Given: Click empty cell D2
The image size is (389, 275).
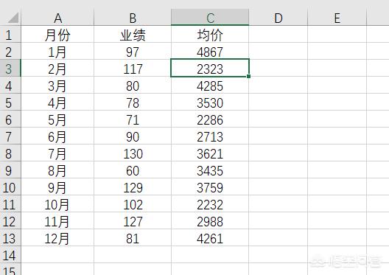Looking at the screenshot, I should pos(278,51).
